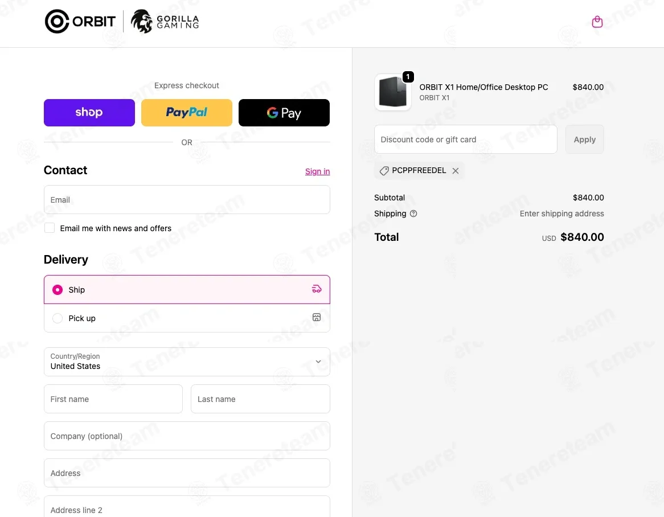Select the Pick up delivery option
Viewport: 664px width, 517px height.
(58, 318)
